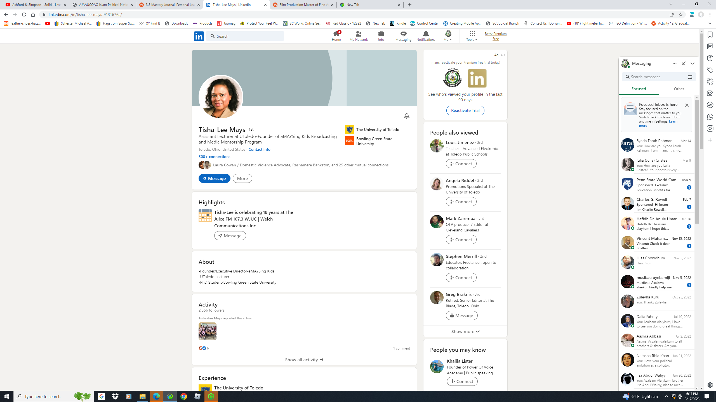Switch to the Other messages tab

(x=679, y=89)
